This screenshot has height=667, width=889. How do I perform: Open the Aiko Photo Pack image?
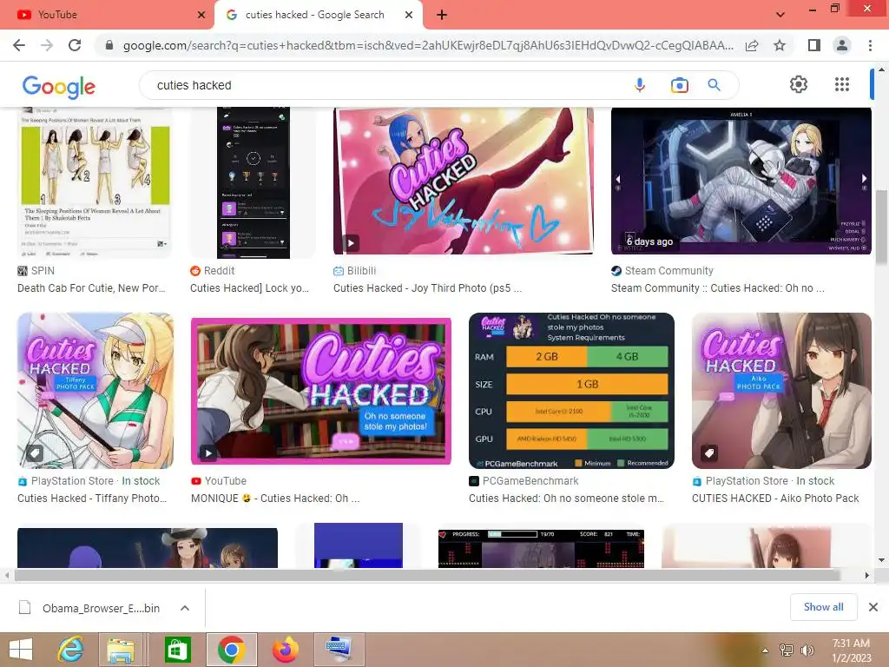coord(781,391)
